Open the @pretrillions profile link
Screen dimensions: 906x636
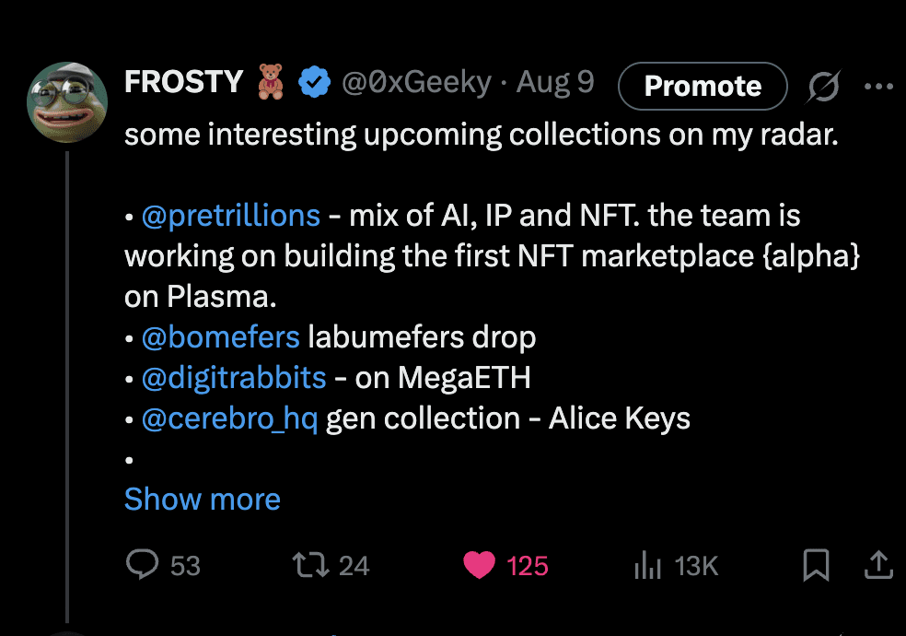pyautogui.click(x=232, y=215)
